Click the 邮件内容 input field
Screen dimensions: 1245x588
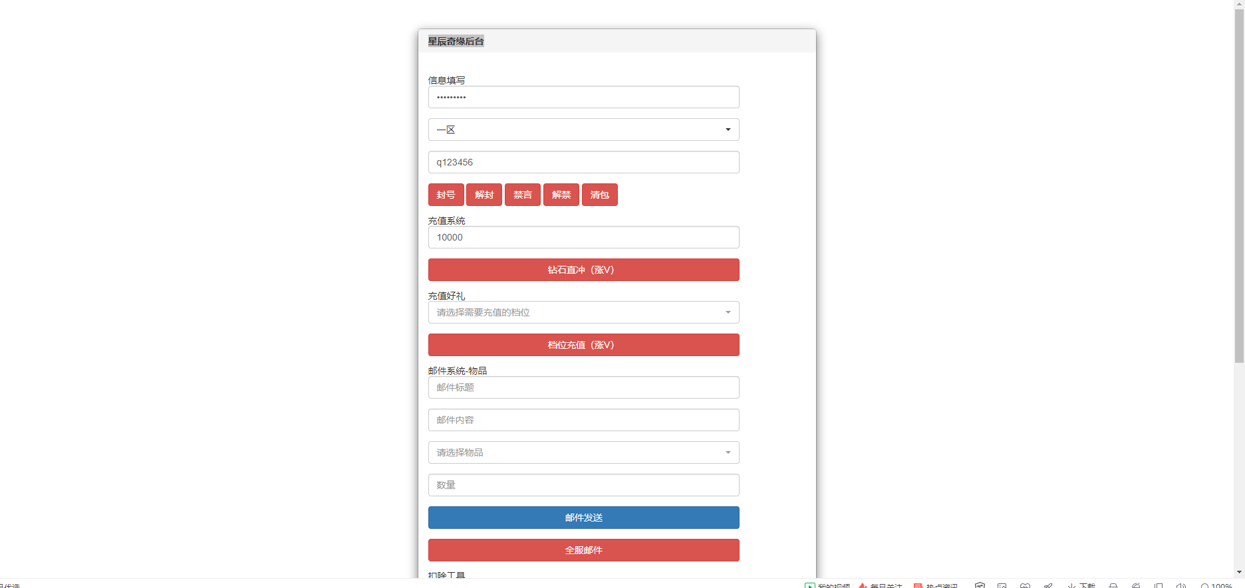coord(583,420)
